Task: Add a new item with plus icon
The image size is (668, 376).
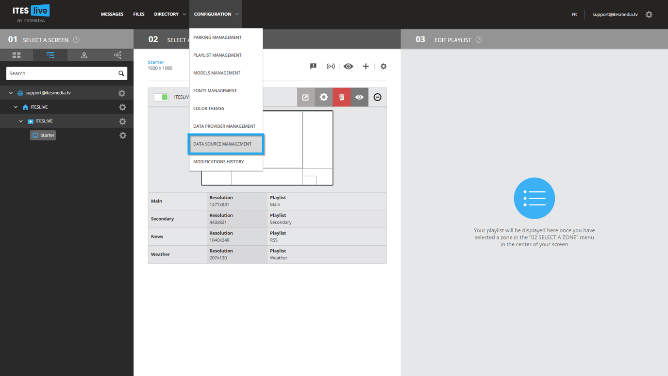Action: point(366,67)
